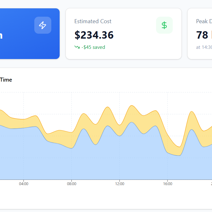This screenshot has width=212, height=212.
Task: Click the -$45 saved text
Action: [x=93, y=47]
